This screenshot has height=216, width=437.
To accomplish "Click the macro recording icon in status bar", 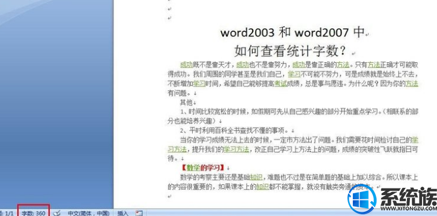I will (139, 213).
